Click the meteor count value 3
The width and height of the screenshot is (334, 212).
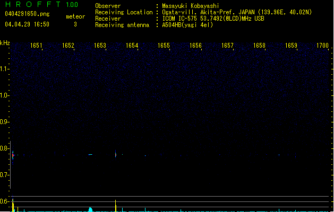[x=75, y=24]
